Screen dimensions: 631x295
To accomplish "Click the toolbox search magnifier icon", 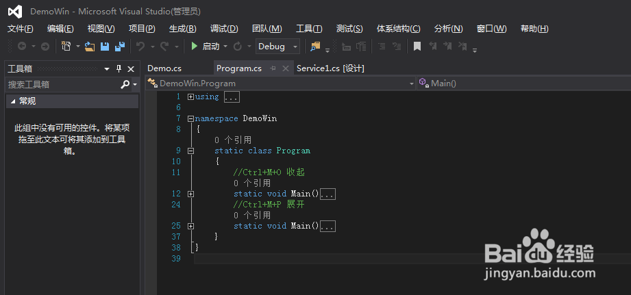I will click(x=125, y=84).
